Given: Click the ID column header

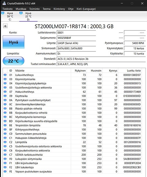Looking at the screenshot, I should [10, 70].
